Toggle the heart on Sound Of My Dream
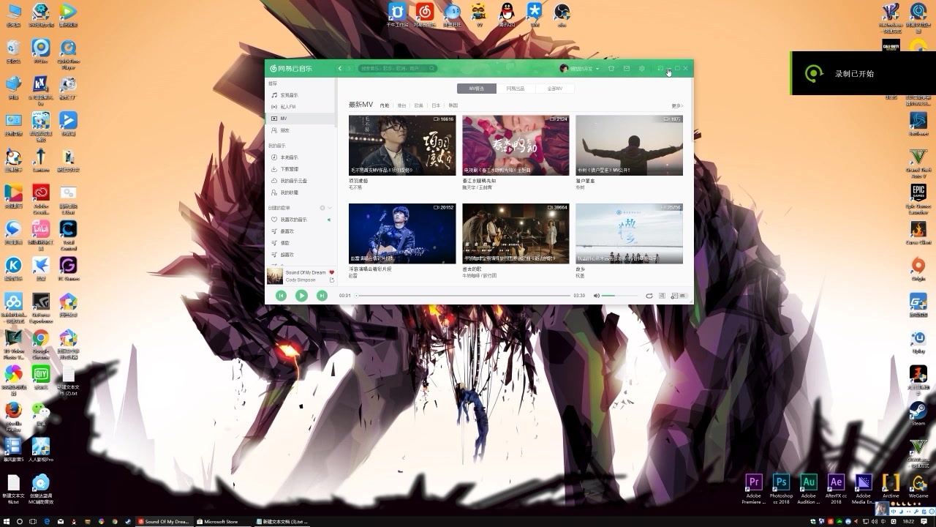The image size is (936, 527). (331, 272)
